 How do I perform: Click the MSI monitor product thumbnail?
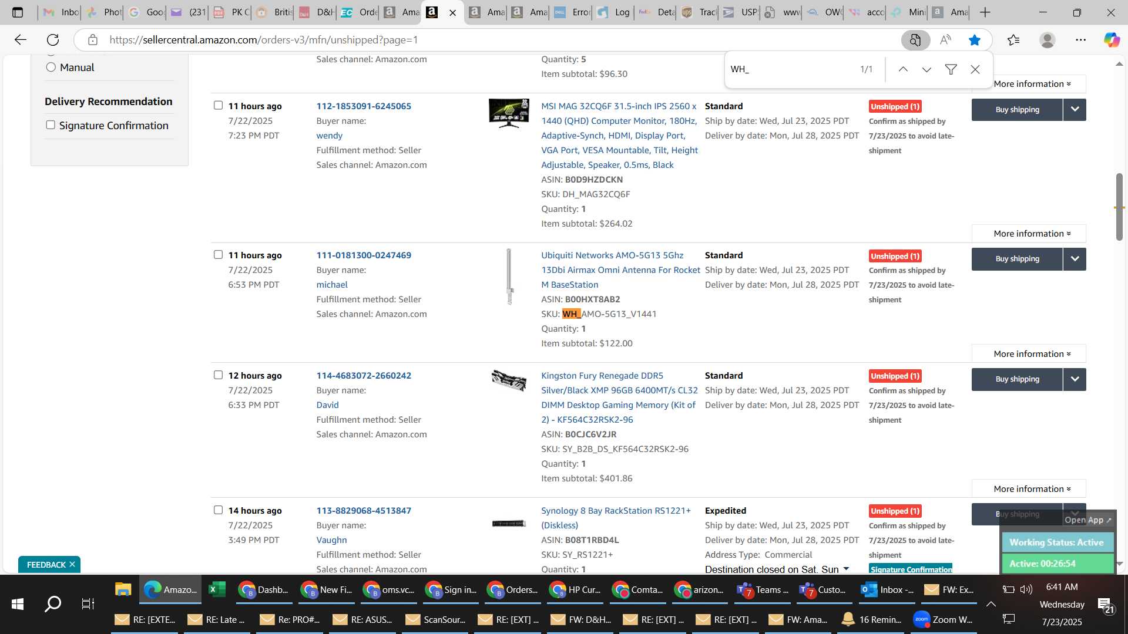coord(509,113)
